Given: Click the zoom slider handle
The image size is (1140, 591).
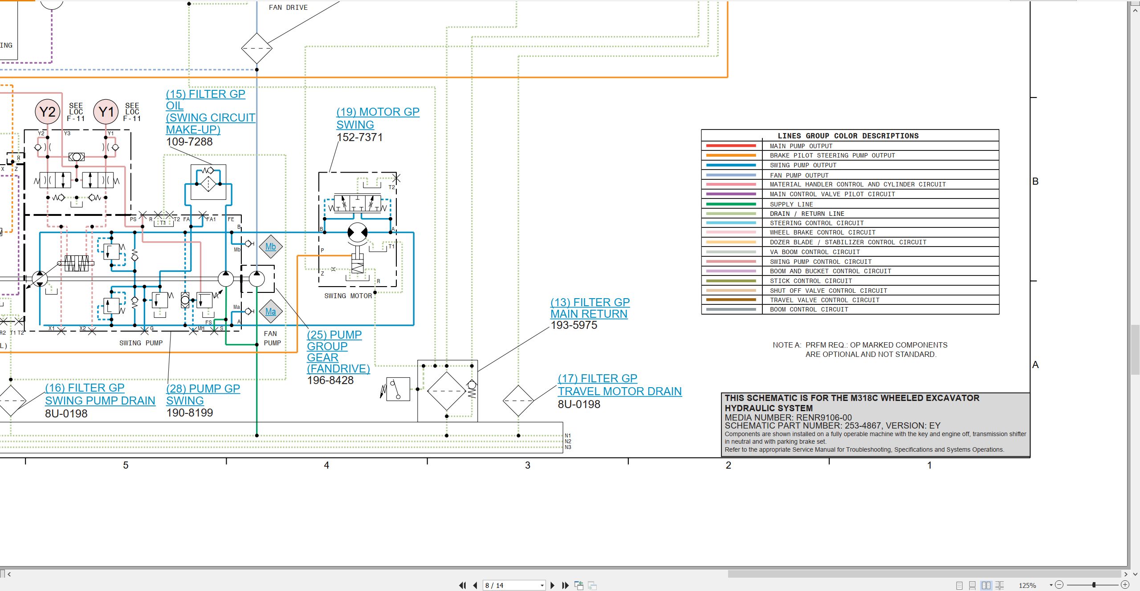Looking at the screenshot, I should [x=1094, y=585].
